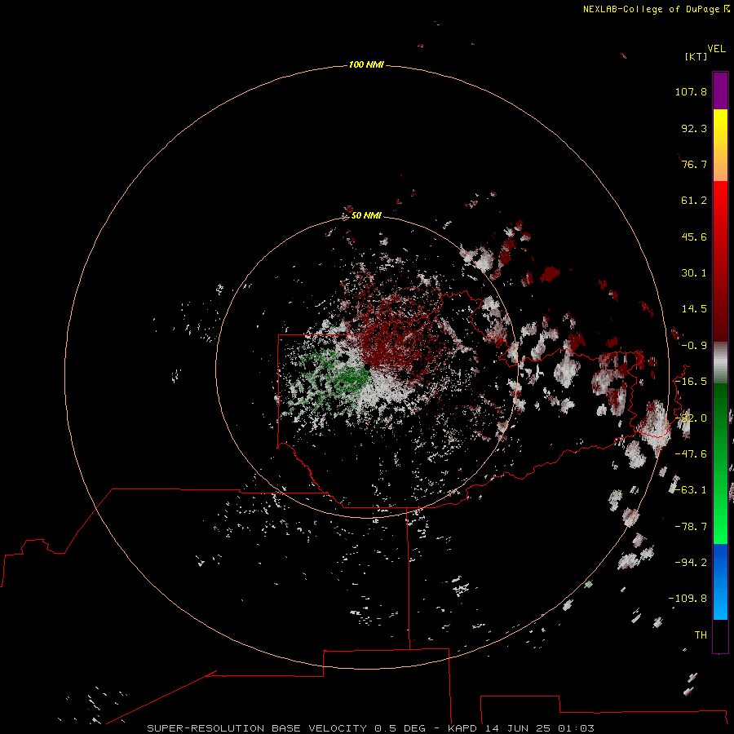Click the -109.8 velocity scale value
This screenshot has height=734, width=734.
click(x=688, y=599)
